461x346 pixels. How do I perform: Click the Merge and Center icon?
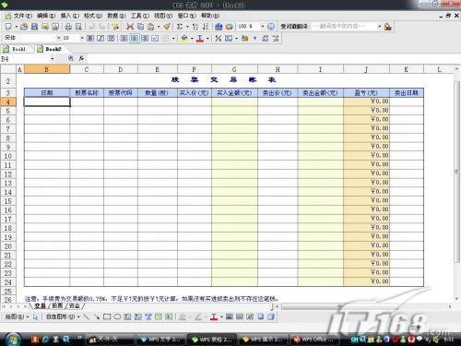155,38
